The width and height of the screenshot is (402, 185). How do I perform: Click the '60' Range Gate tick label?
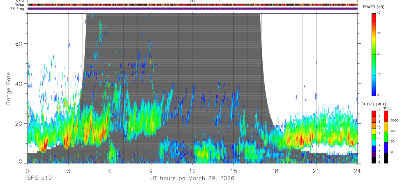[20, 44]
